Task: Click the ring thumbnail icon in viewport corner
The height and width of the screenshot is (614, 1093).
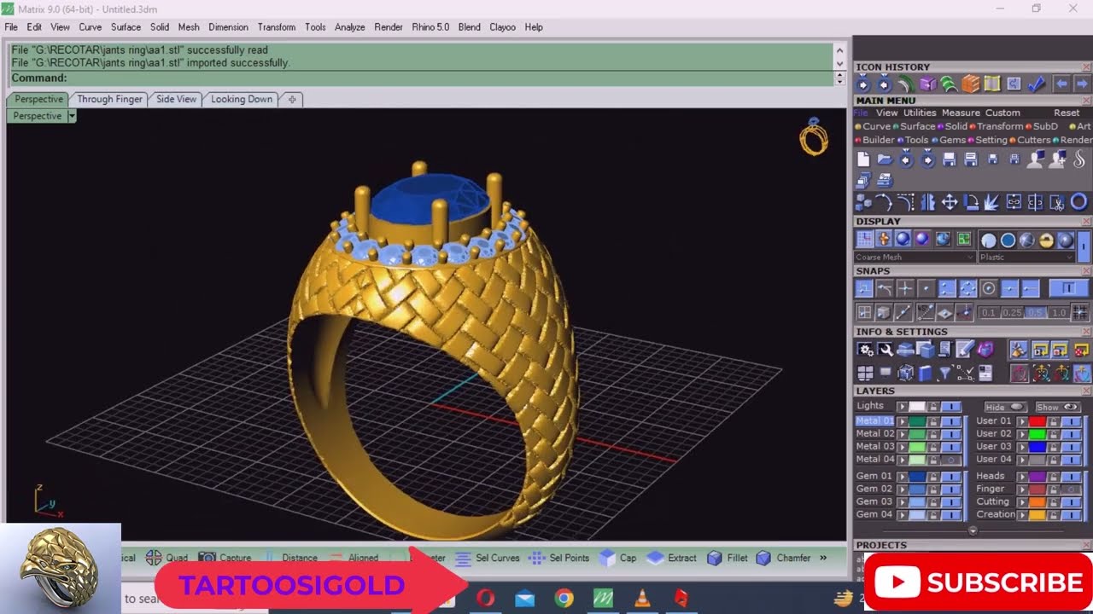Action: 814,136
